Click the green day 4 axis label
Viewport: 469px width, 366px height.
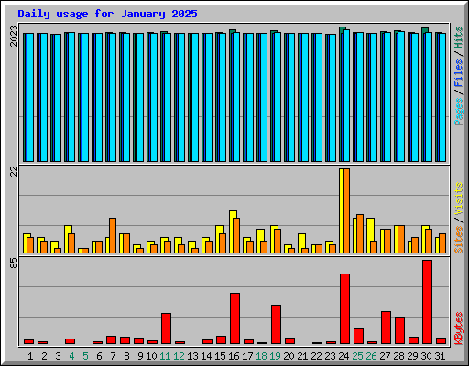click(71, 356)
